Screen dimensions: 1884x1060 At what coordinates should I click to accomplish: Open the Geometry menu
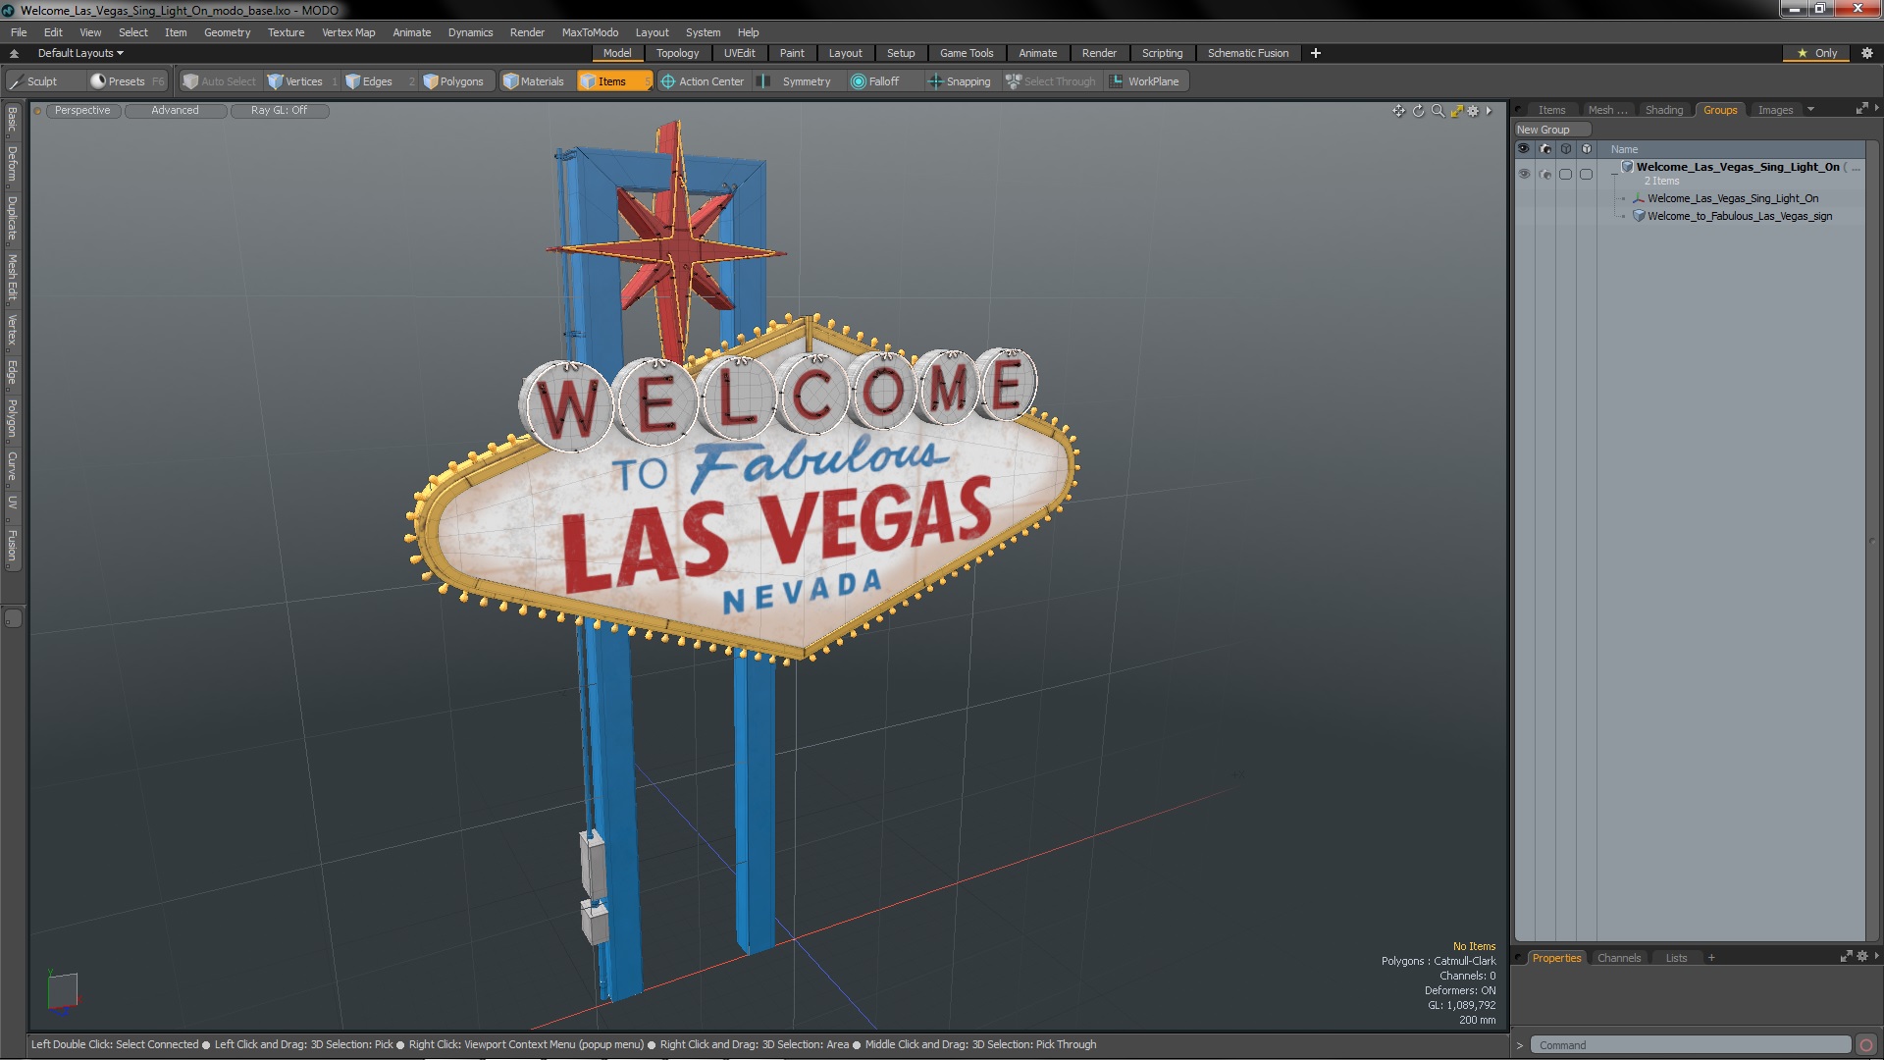(227, 32)
